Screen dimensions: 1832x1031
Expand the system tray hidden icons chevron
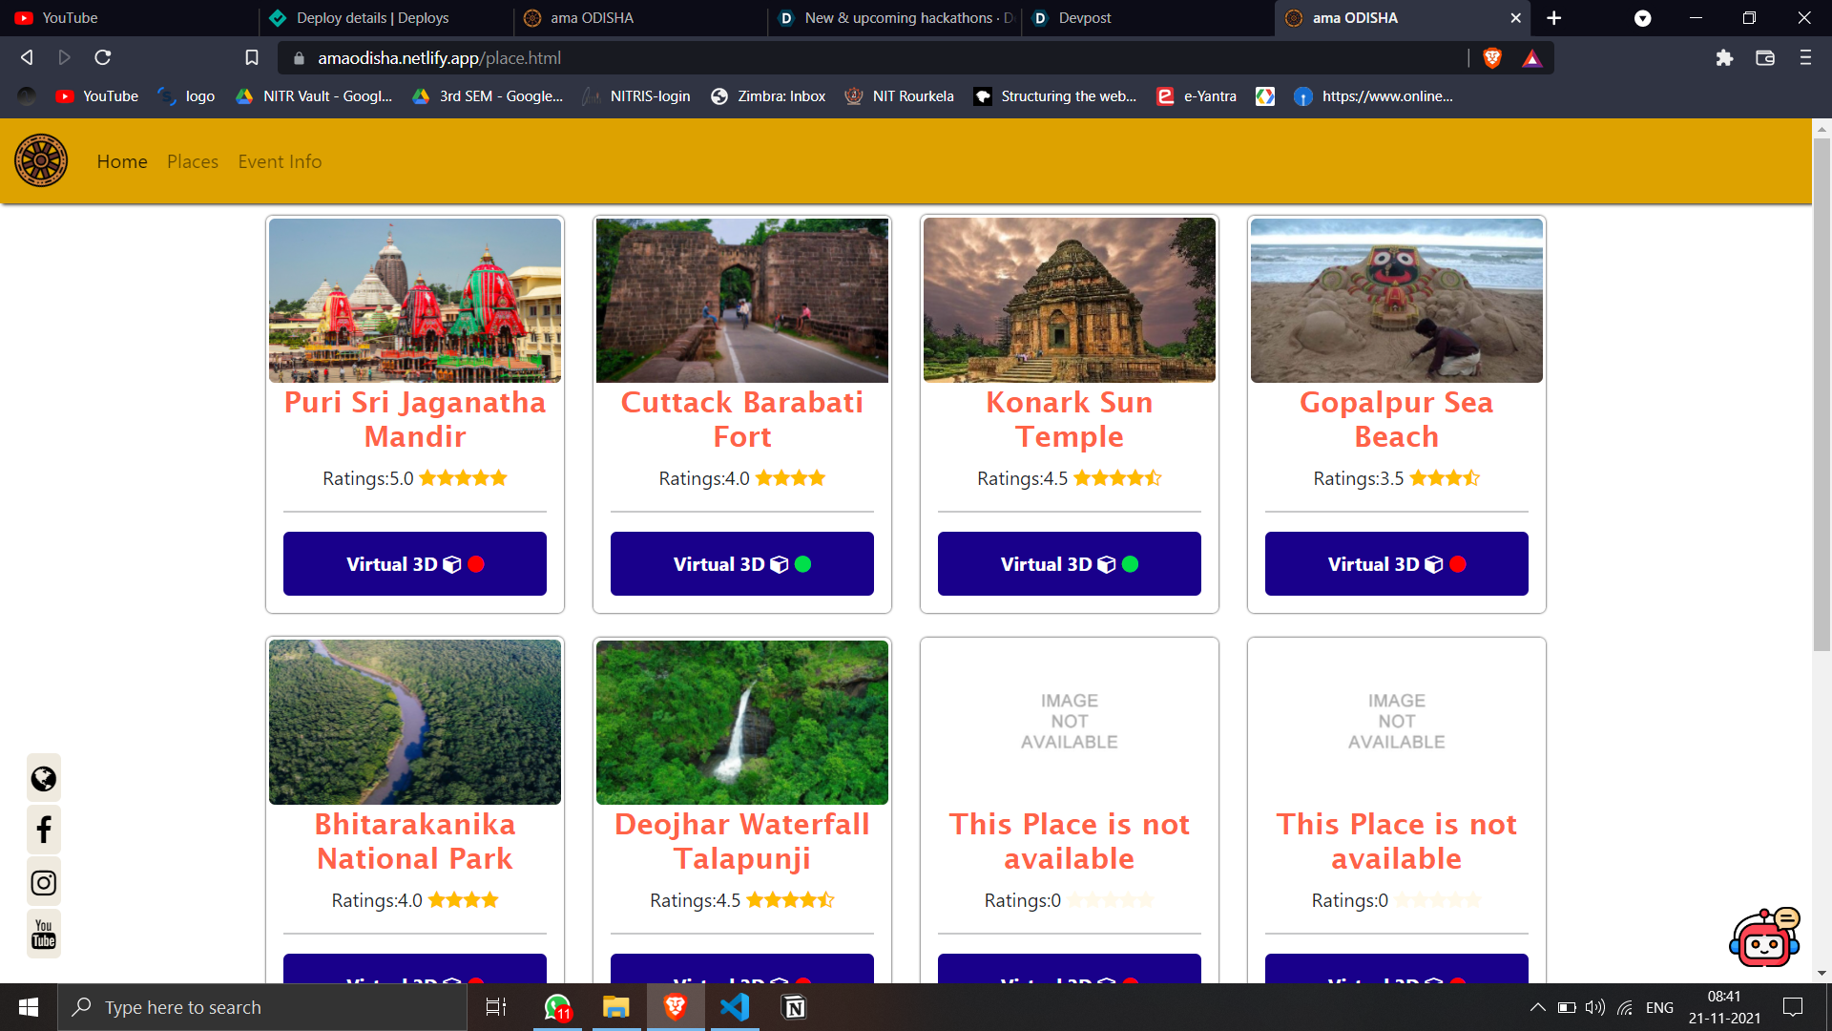pyautogui.click(x=1537, y=1007)
